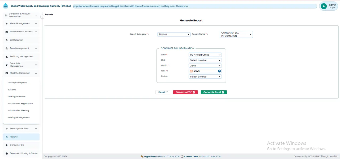Open the admin user avatar

click(x=324, y=6)
